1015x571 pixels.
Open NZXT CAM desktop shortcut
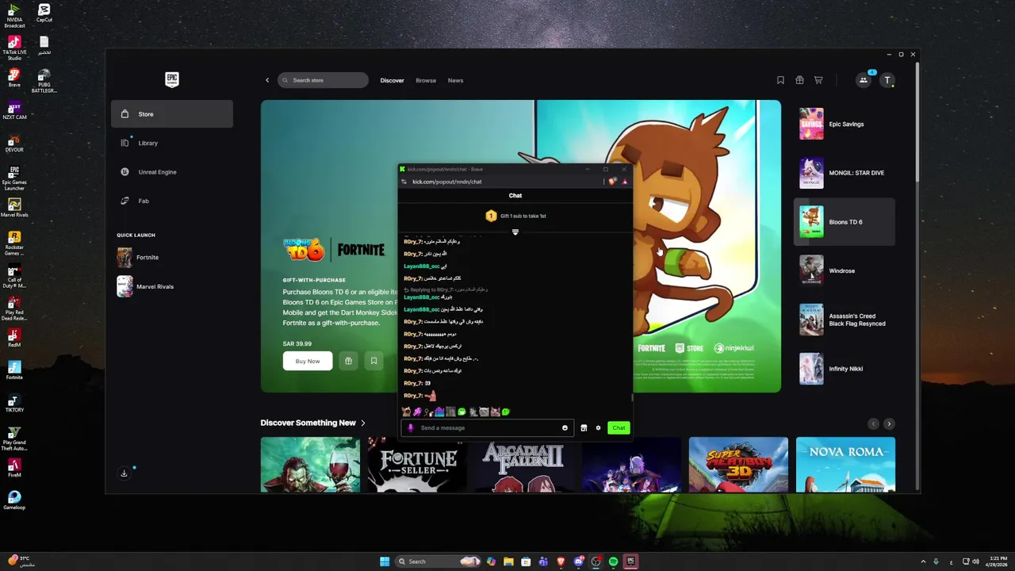coord(14,110)
